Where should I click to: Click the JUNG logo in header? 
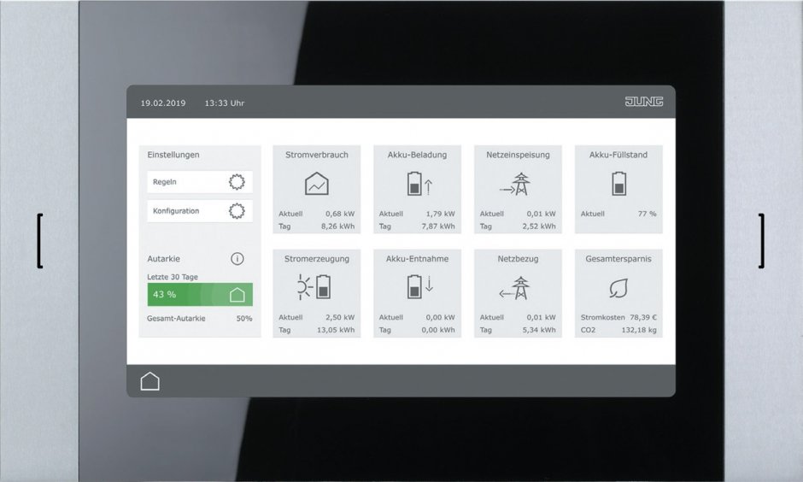[x=644, y=102]
